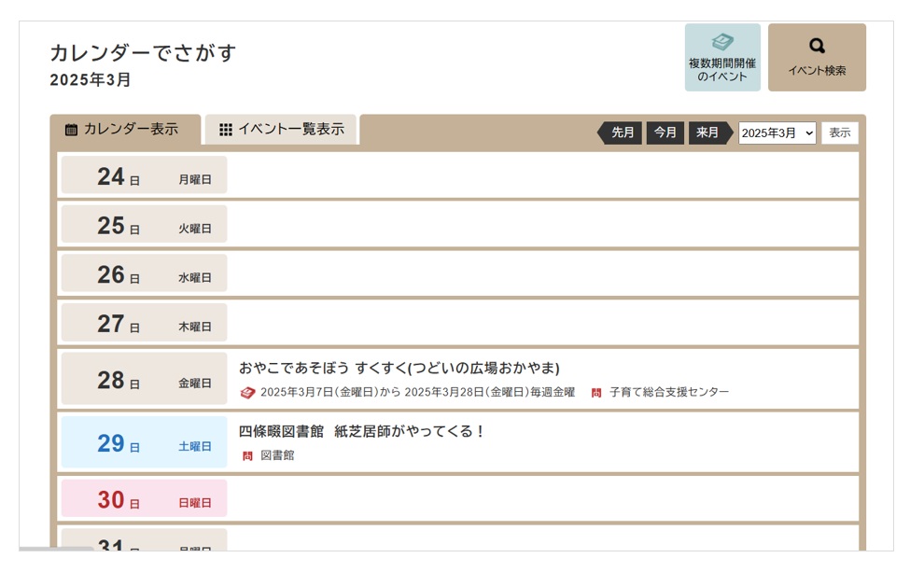The width and height of the screenshot is (910, 572).
Task: Go to previous month with 先月
Action: pyautogui.click(x=621, y=133)
